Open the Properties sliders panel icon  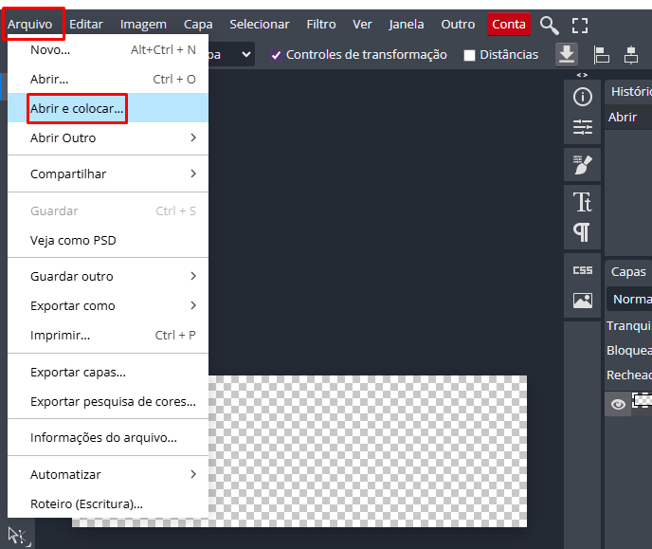pyautogui.click(x=582, y=127)
